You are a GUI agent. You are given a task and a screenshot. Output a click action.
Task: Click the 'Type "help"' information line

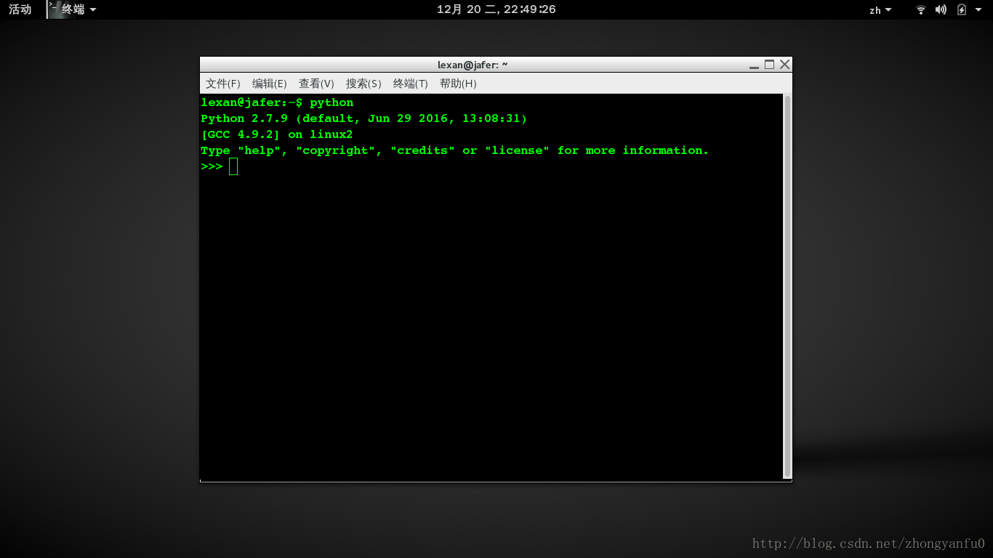pyautogui.click(x=455, y=150)
